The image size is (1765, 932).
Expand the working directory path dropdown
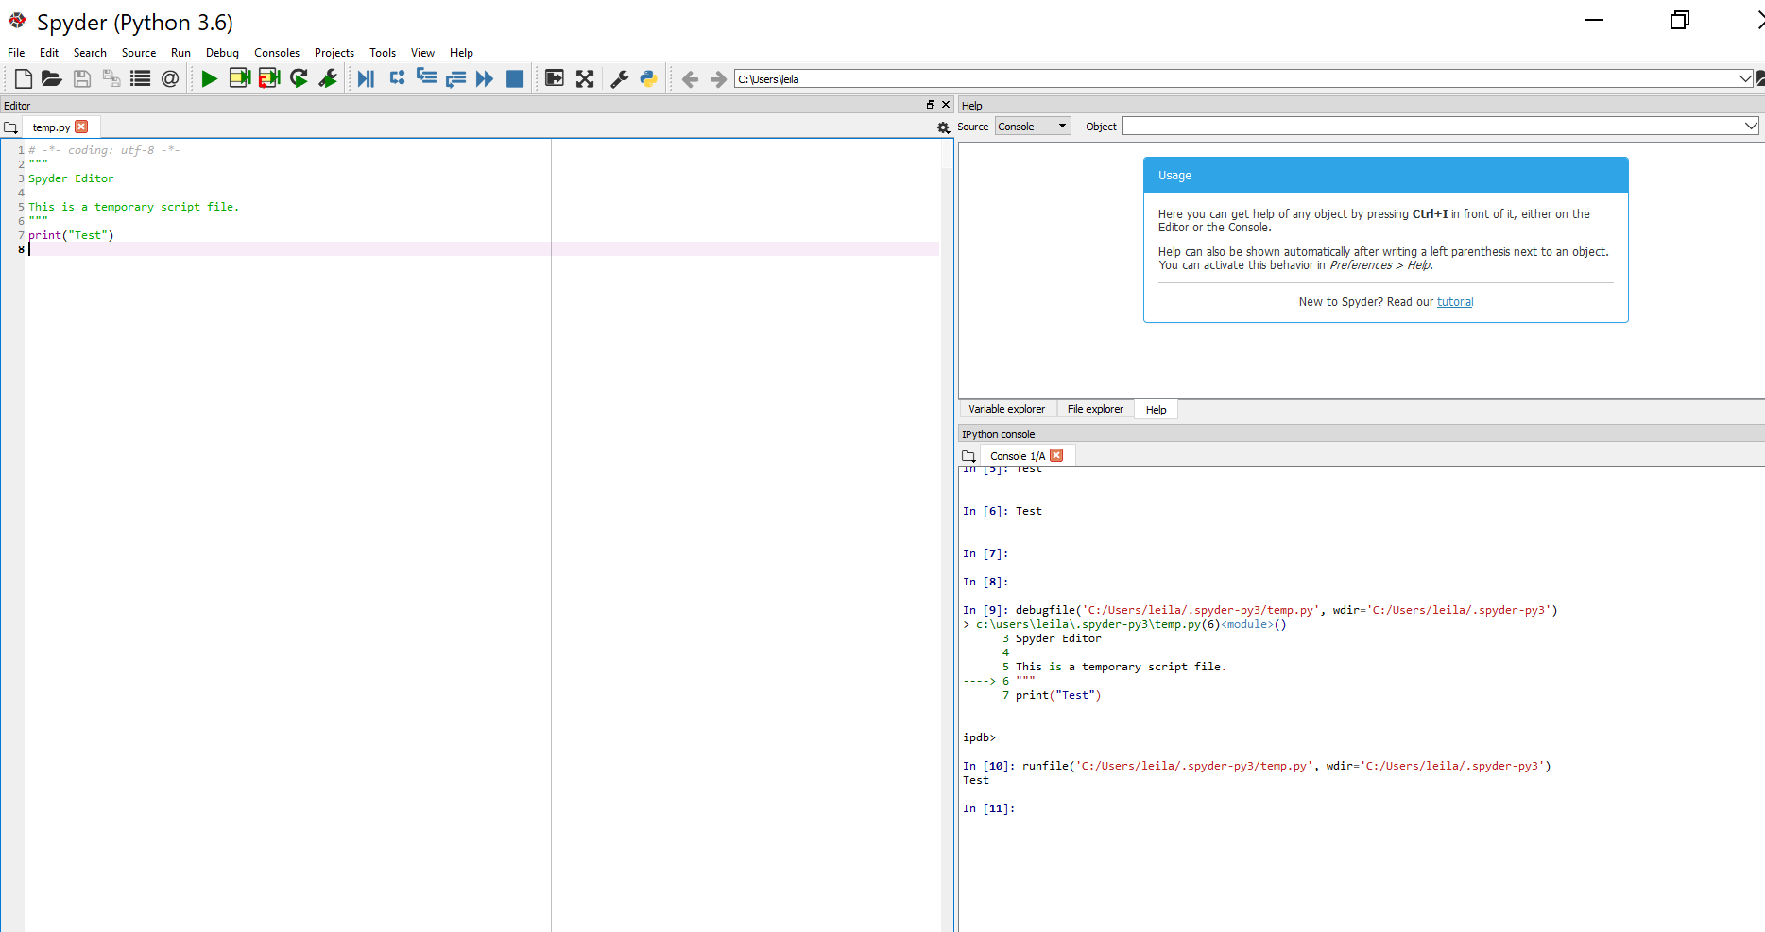click(1745, 79)
